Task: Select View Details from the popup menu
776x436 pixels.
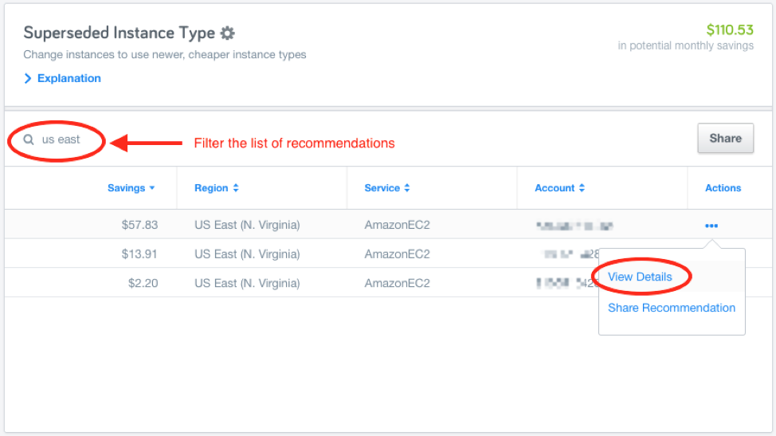Action: pyautogui.click(x=640, y=277)
